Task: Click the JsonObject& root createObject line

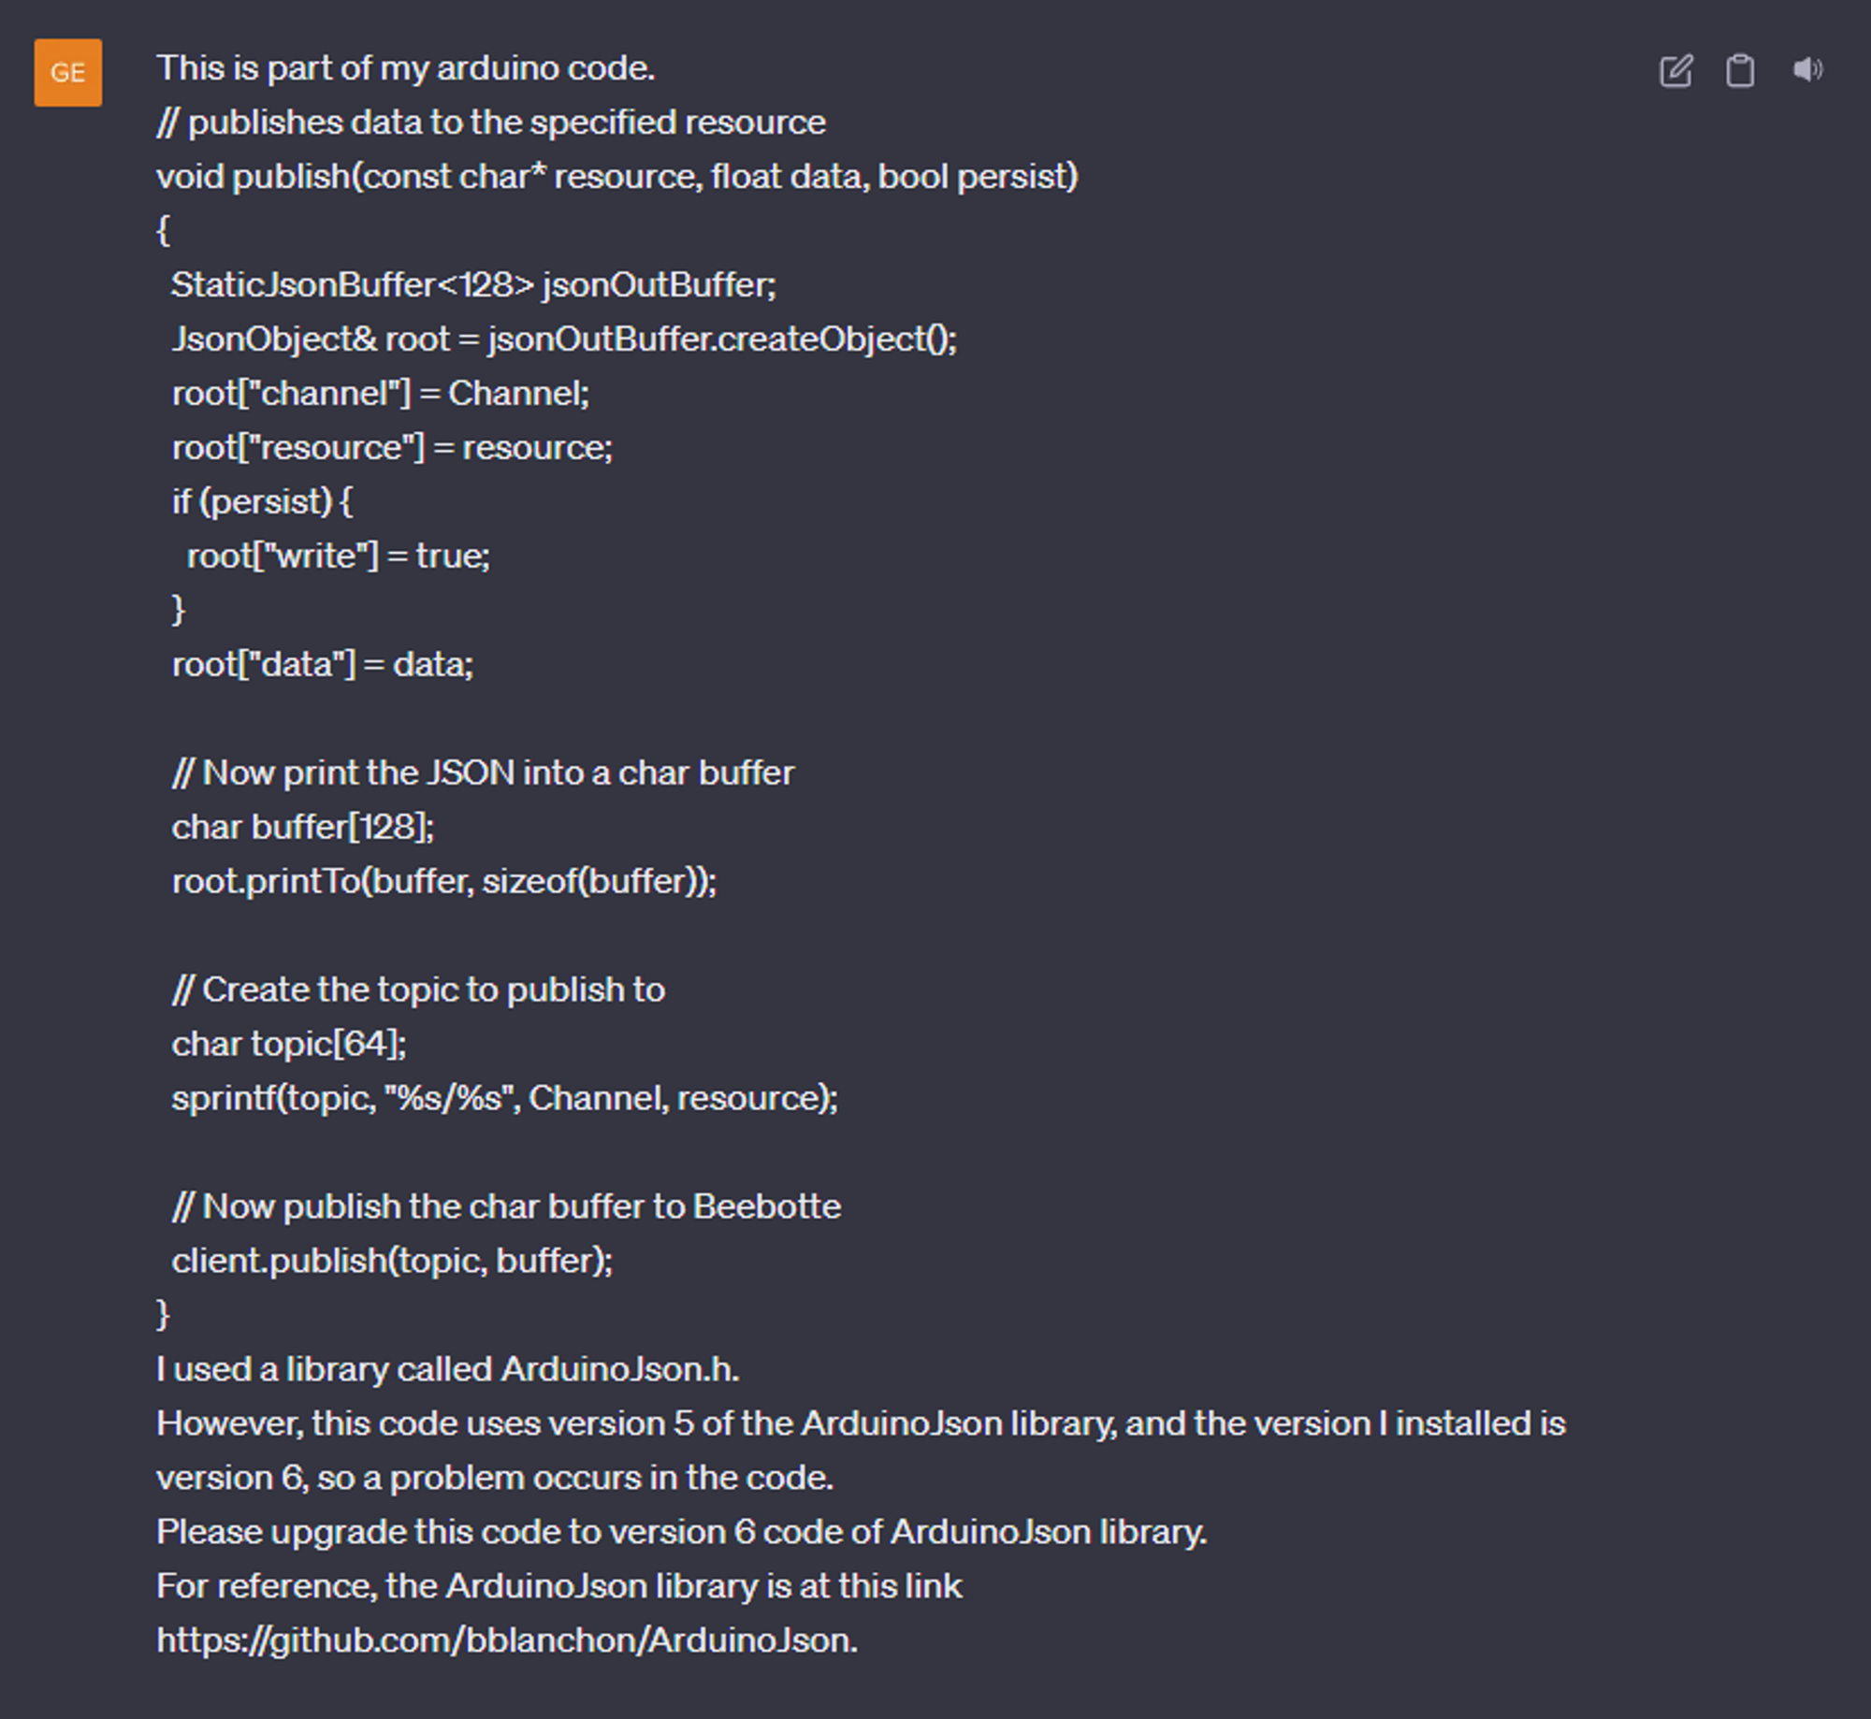Action: pyautogui.click(x=564, y=339)
